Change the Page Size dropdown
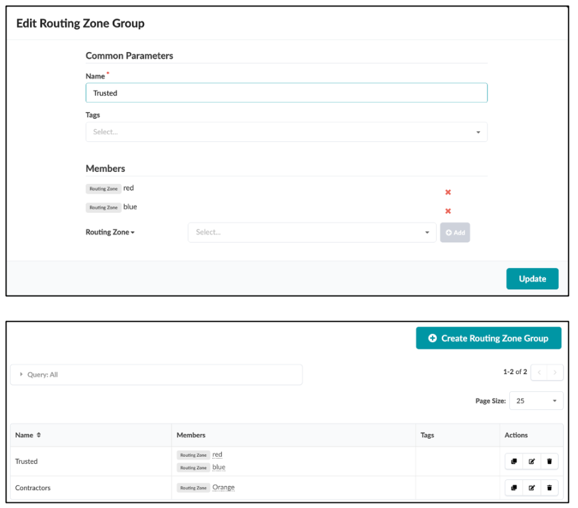 click(536, 401)
